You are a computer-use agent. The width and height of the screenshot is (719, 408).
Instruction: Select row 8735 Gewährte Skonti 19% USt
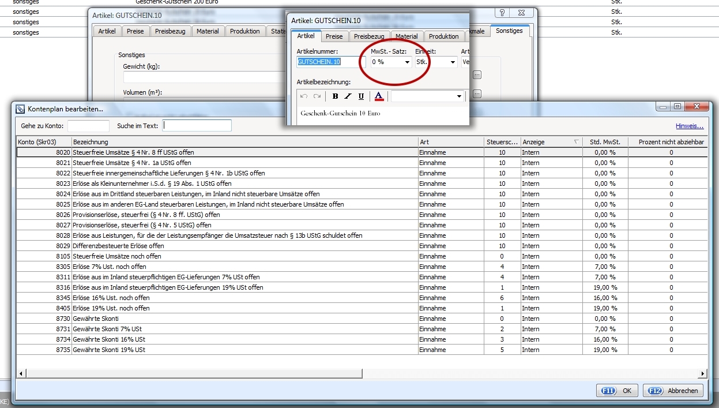pyautogui.click(x=362, y=350)
